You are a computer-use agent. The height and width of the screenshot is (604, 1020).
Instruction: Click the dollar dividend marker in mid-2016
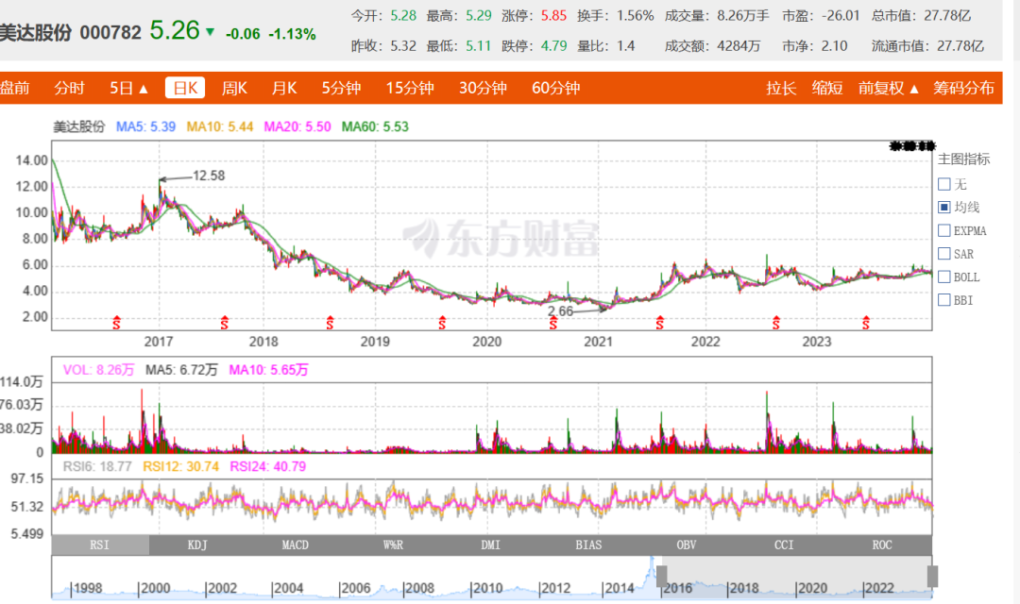point(118,323)
